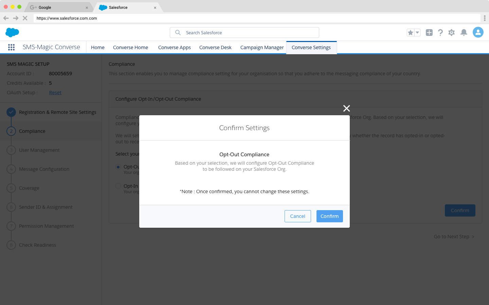Screen dimensions: 489x305
Task: Open the help question mark icon
Action: coord(440,33)
